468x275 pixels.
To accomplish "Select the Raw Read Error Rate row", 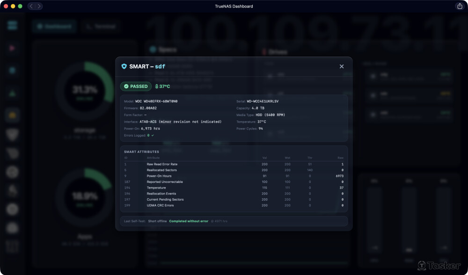I will (234, 164).
